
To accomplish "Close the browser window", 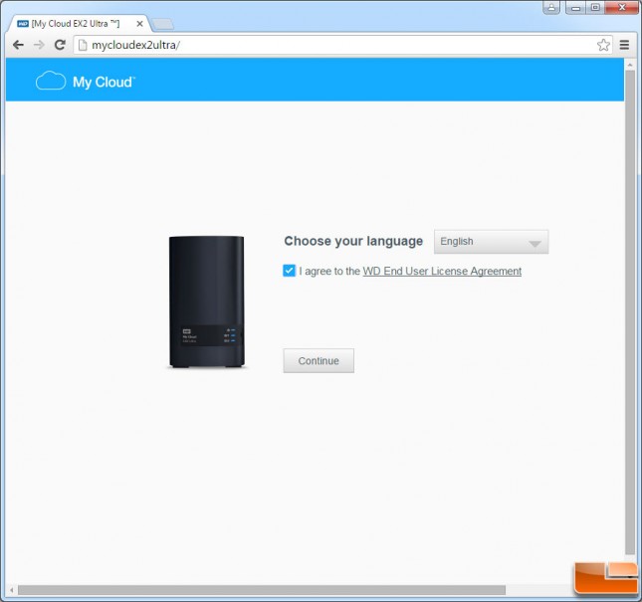I will 621,7.
